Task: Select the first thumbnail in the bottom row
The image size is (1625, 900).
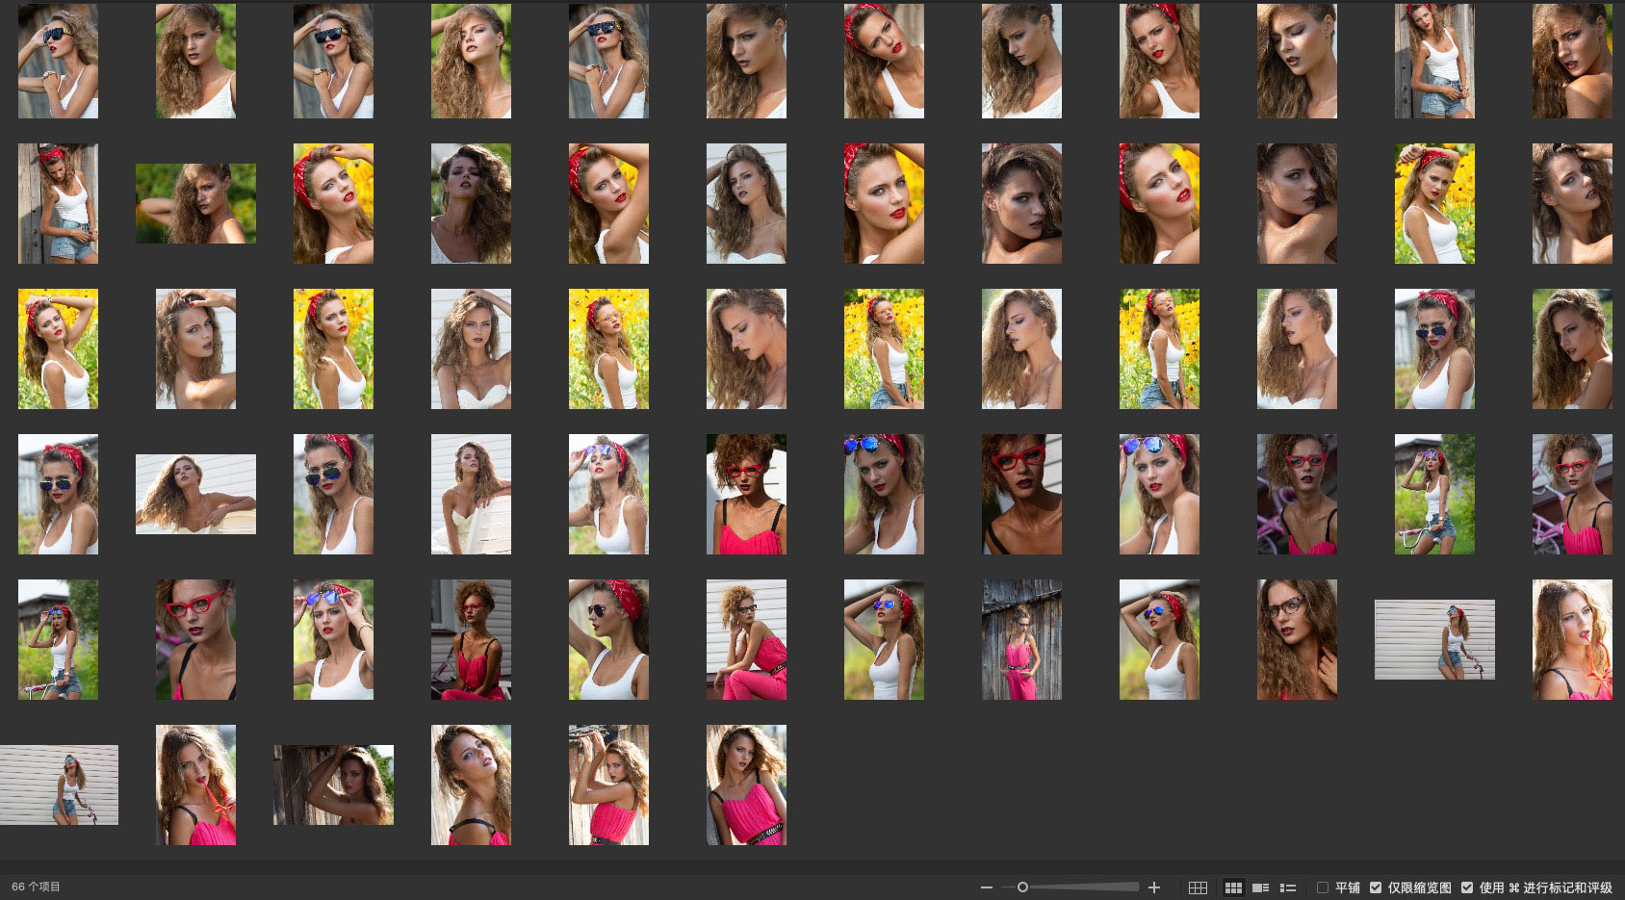Action: tap(59, 784)
